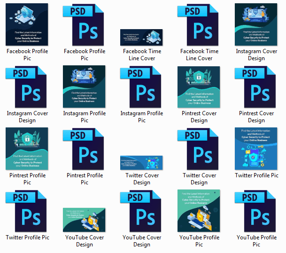Select the YouTube Profile Pic PSD file icon
The height and width of the screenshot is (253, 286).
click(255, 211)
